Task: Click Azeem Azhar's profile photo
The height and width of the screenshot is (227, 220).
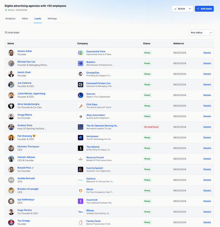Action: click(11, 53)
